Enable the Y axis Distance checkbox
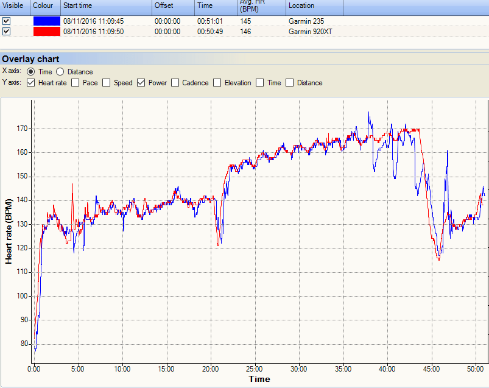 pos(290,83)
